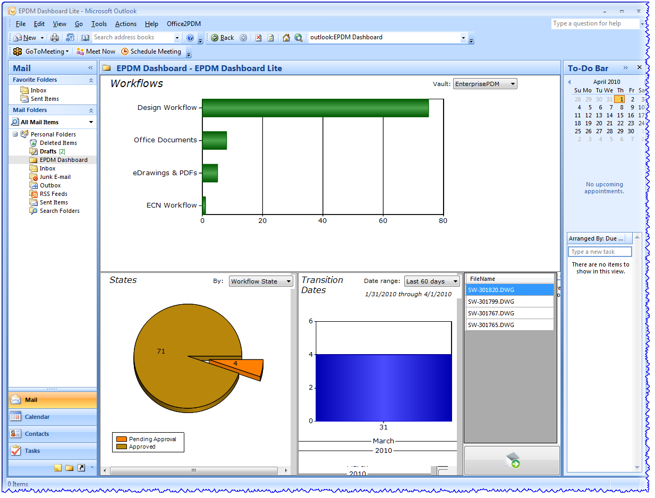Click the Forward navigation arrow icon
Viewport: 655px width, 498px height.
coord(243,38)
